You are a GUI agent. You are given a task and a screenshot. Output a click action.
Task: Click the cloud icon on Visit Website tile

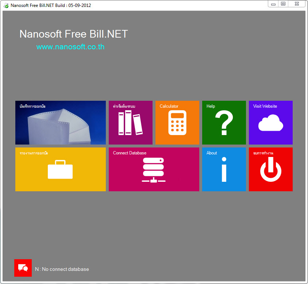[270, 123]
